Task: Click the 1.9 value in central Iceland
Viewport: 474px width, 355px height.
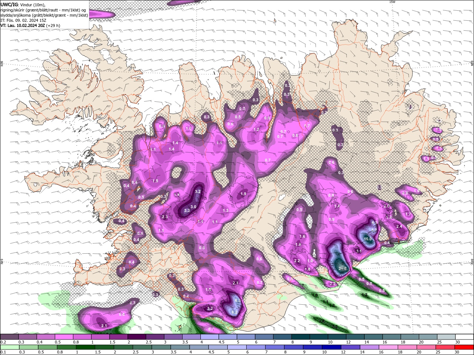Action: pyautogui.click(x=243, y=194)
